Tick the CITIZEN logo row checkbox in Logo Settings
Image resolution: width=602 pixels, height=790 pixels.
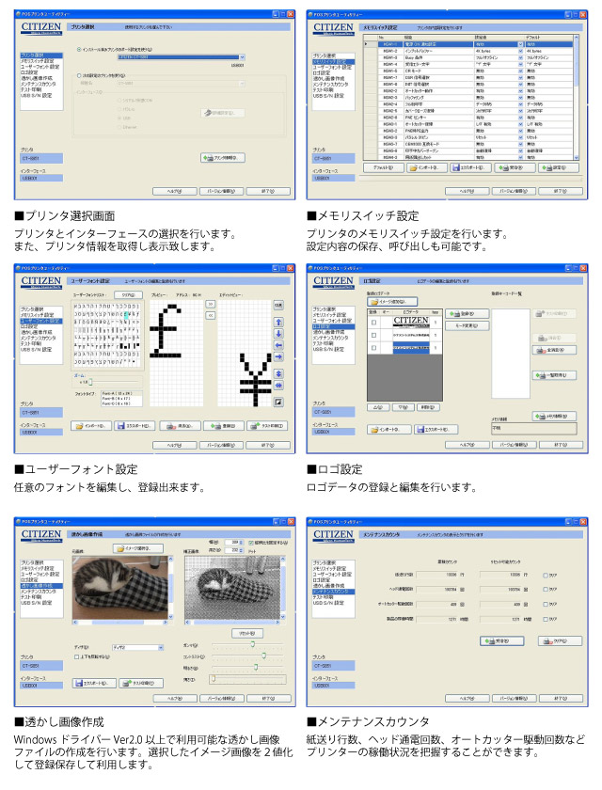pyautogui.click(x=373, y=323)
